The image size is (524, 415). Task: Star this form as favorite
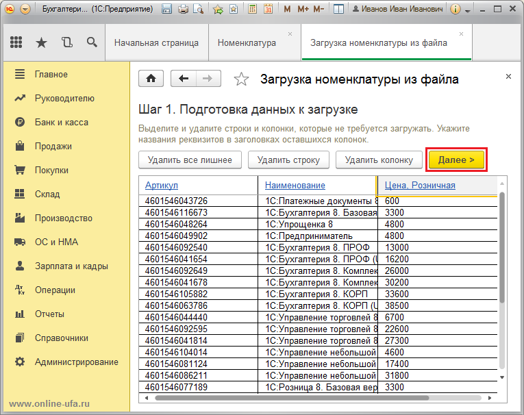coord(241,79)
